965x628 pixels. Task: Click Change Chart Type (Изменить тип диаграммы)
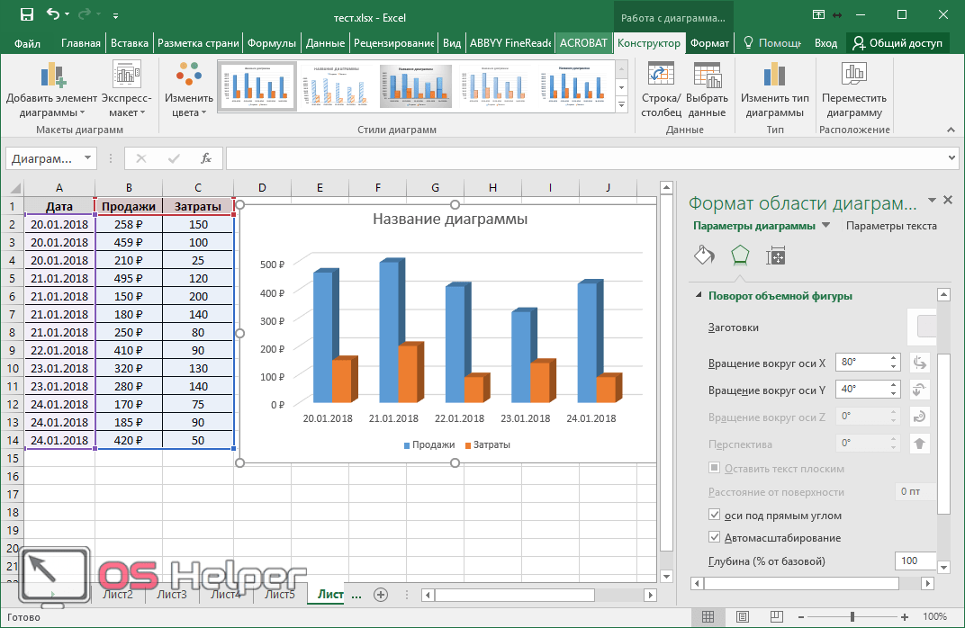click(x=774, y=90)
